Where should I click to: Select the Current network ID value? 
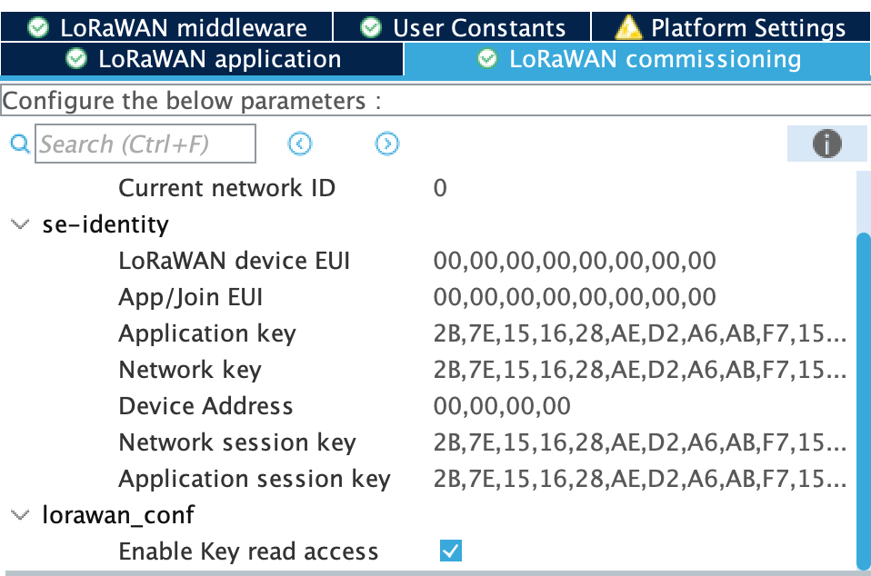440,188
